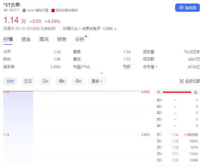Click the 卖2 row label
Image resolution: width=201 pixels, height=167 pixels.
click(x=159, y=119)
